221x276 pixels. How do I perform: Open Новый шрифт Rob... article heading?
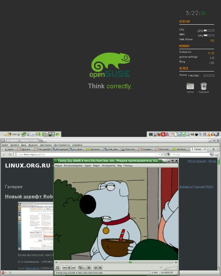coord(29,197)
